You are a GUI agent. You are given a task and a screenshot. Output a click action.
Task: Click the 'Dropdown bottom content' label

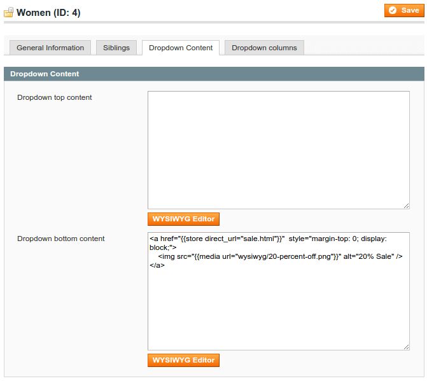pos(60,239)
